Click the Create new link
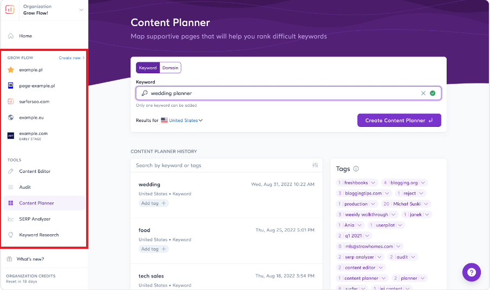Viewport: 490px width, 290px height. coord(71,57)
